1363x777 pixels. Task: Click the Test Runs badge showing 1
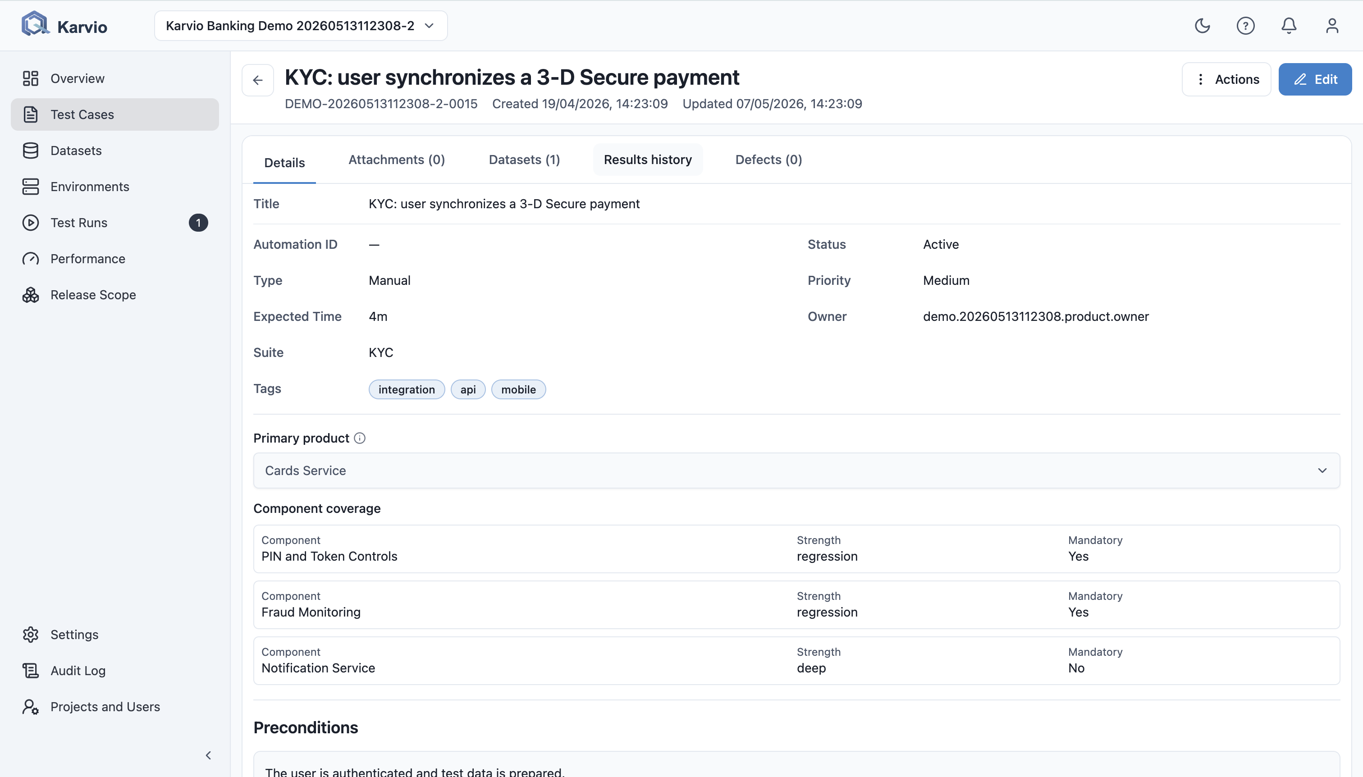(198, 223)
